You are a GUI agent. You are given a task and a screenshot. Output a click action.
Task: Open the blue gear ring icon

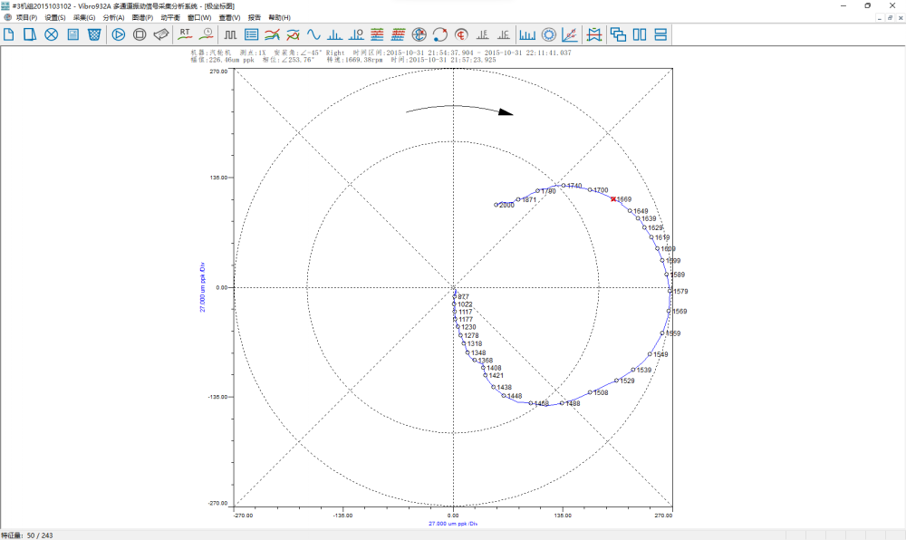tap(549, 34)
